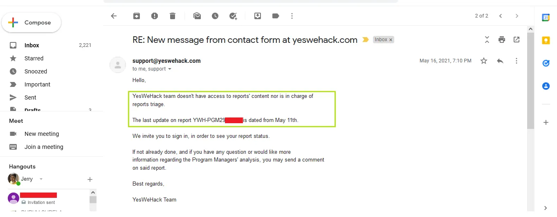This screenshot has height=217, width=557.
Task: Remove the Inbox label with x
Action: [x=391, y=40]
